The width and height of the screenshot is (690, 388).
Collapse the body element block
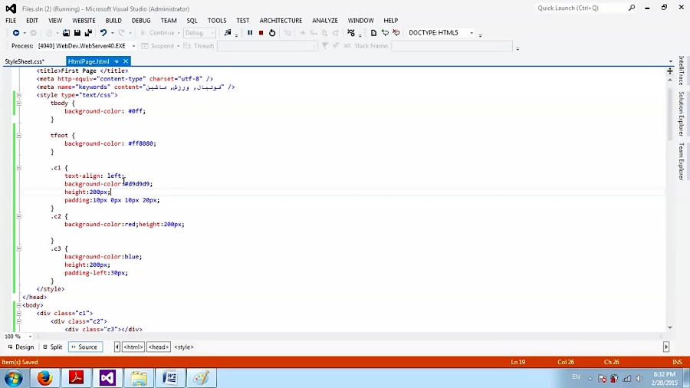click(19, 305)
